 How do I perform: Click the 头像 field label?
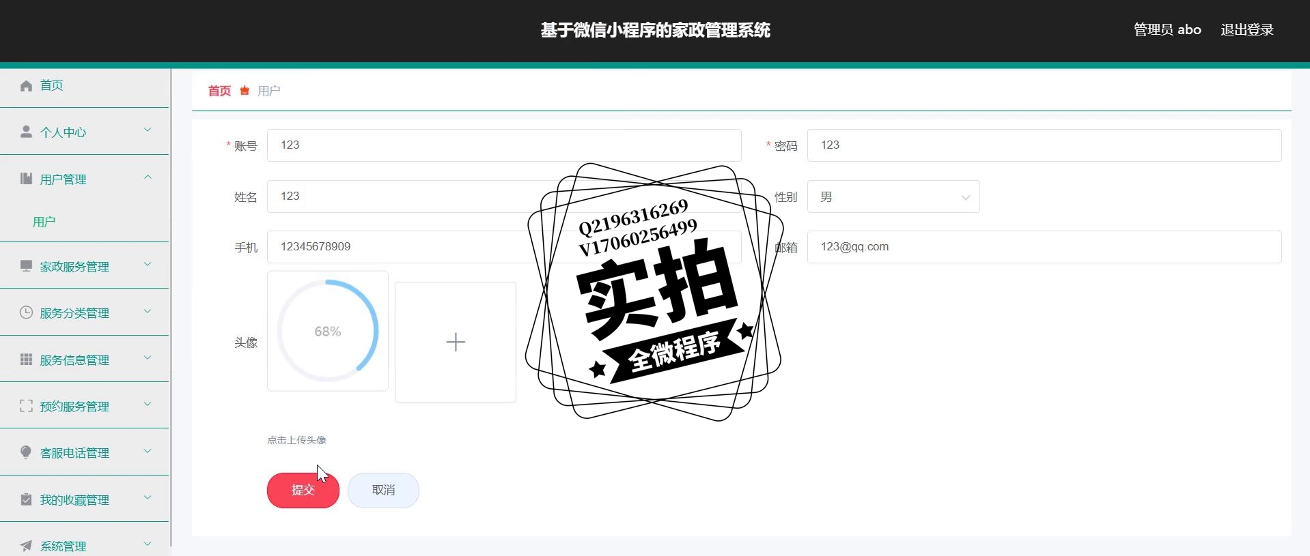tap(246, 342)
